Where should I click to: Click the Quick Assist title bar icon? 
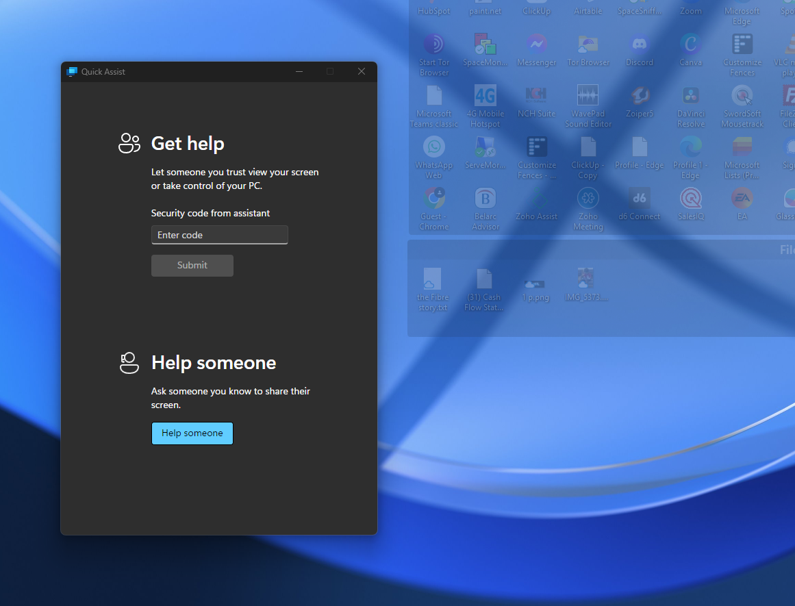point(72,72)
